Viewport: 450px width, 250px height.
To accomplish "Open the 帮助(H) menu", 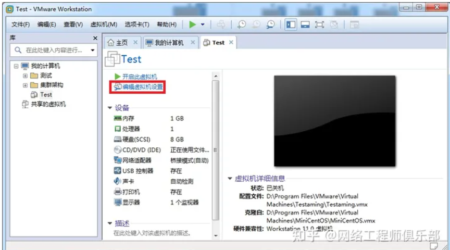I will 167,24.
